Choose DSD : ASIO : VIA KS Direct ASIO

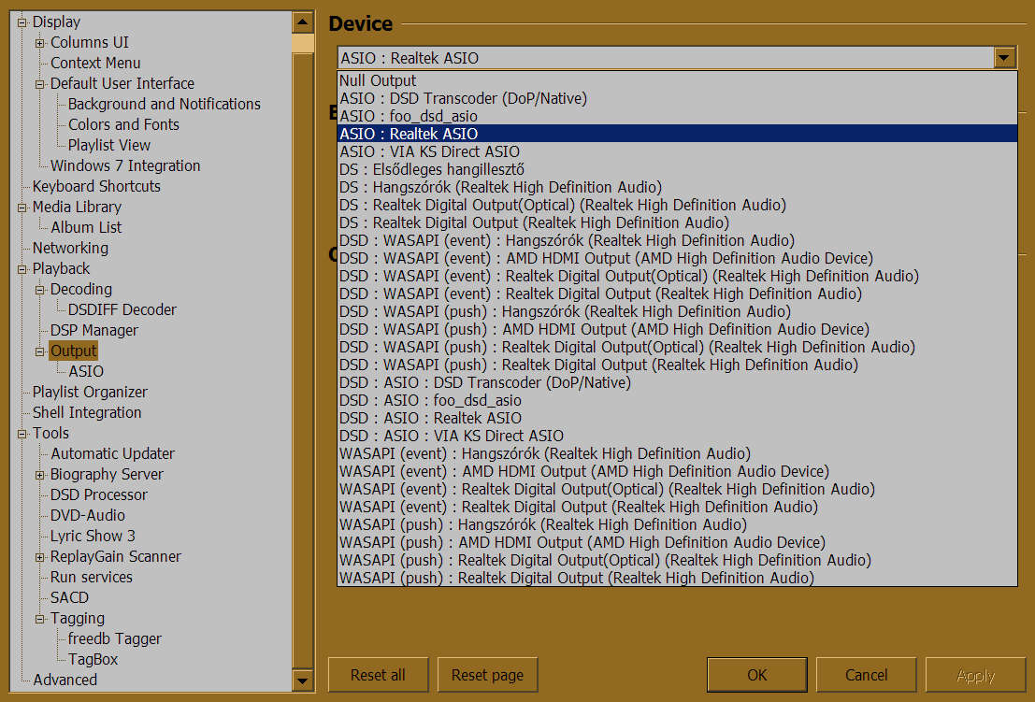677,437
